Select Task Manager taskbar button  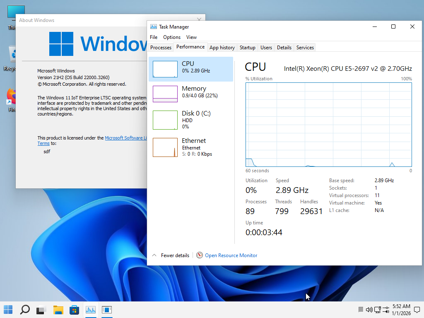[91, 310]
